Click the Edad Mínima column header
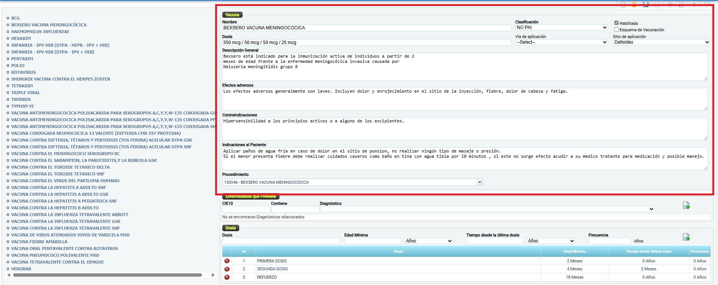718x285 pixels. coord(574,251)
